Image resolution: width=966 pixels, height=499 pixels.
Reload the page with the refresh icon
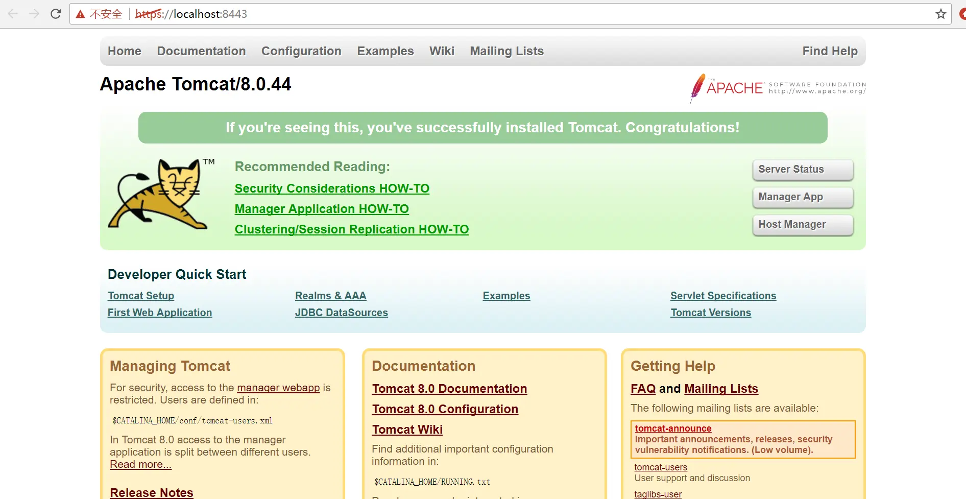point(56,14)
